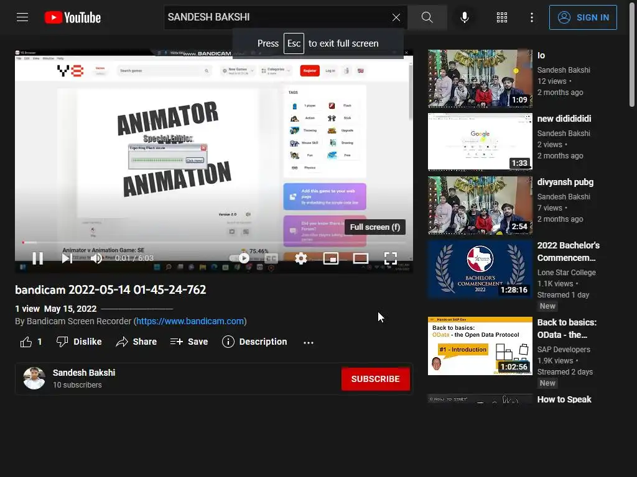The height and width of the screenshot is (477, 637).
Task: Open the YouTube apps grid
Action: 502,17
